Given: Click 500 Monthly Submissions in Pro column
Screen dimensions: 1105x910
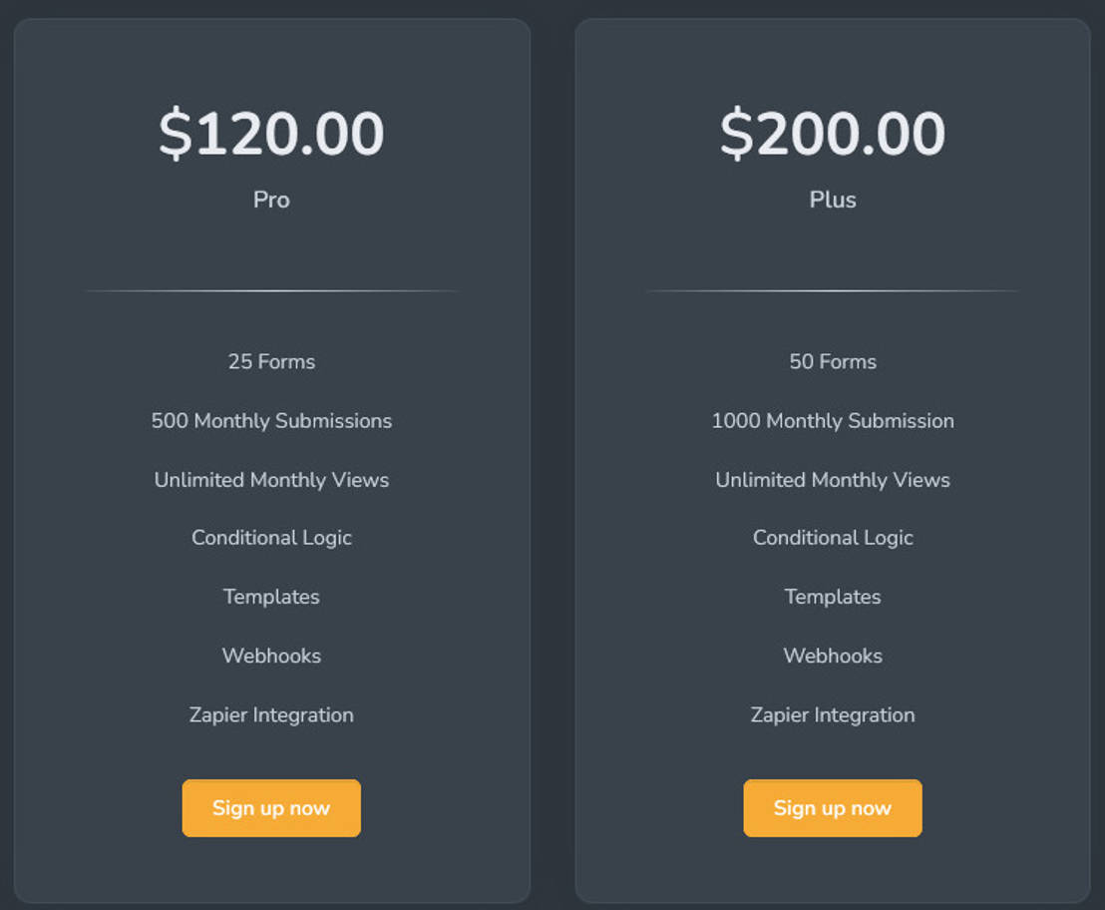Looking at the screenshot, I should pos(271,420).
